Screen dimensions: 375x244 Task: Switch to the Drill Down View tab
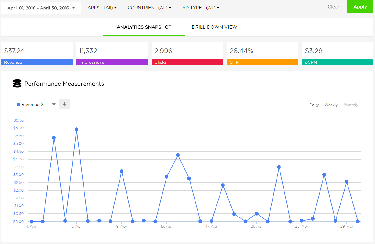214,27
